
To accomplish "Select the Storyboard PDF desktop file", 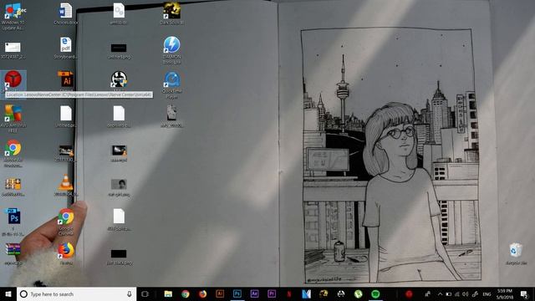I will coord(65,48).
